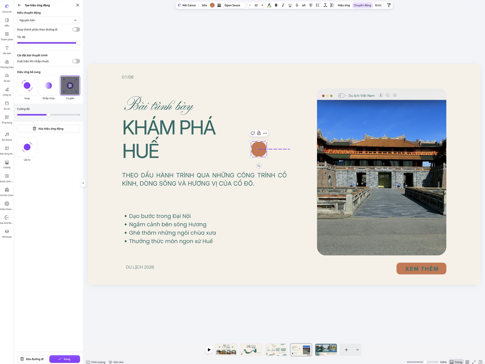Click Xóa đường đi button
This screenshot has width=485, height=364.
tap(32, 359)
